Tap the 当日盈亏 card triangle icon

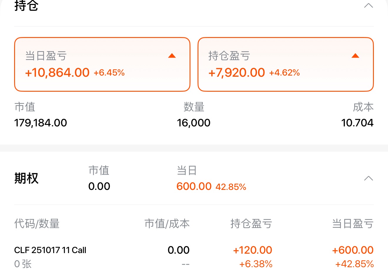click(x=172, y=56)
